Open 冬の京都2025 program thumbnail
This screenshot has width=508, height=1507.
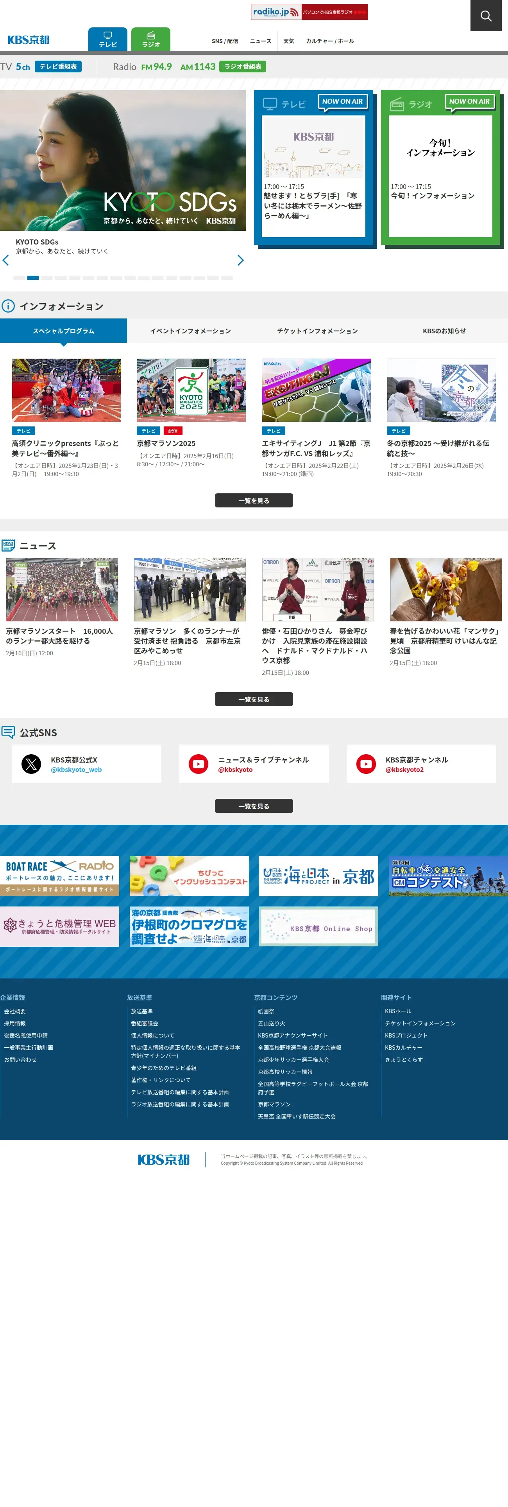pos(441,390)
